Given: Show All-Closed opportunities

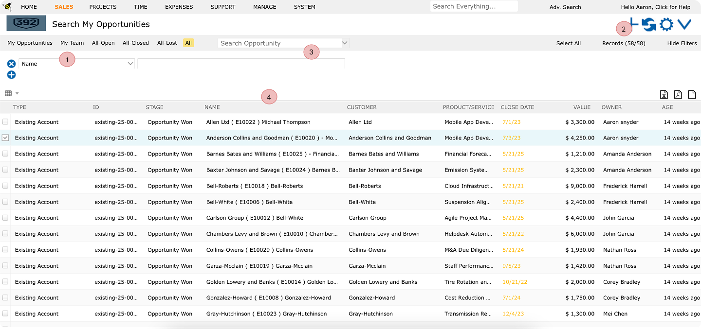Looking at the screenshot, I should click(136, 43).
